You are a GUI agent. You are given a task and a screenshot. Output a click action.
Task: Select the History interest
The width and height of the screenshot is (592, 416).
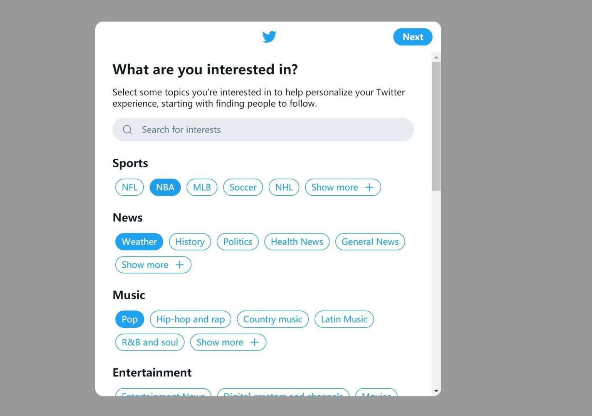[190, 242]
